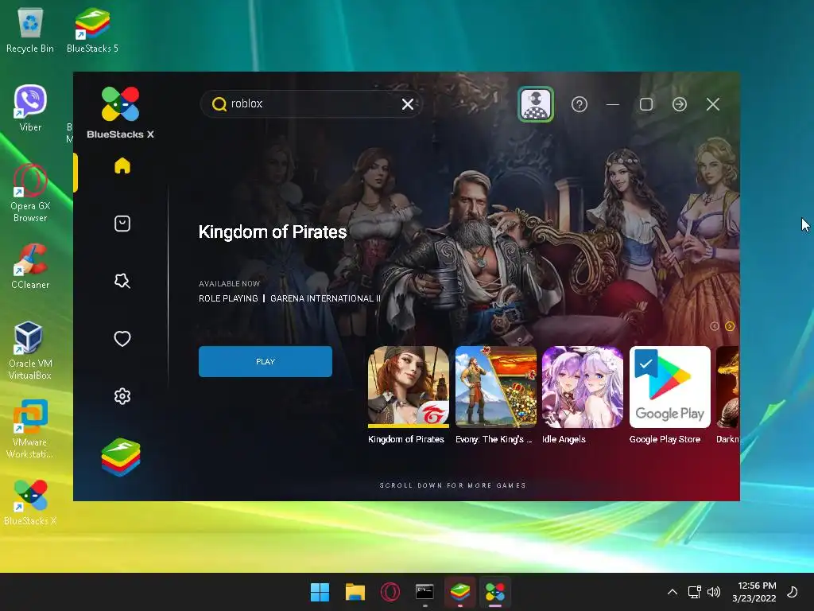This screenshot has width=814, height=611.
Task: Expand hidden system tray icons
Action: pyautogui.click(x=673, y=592)
